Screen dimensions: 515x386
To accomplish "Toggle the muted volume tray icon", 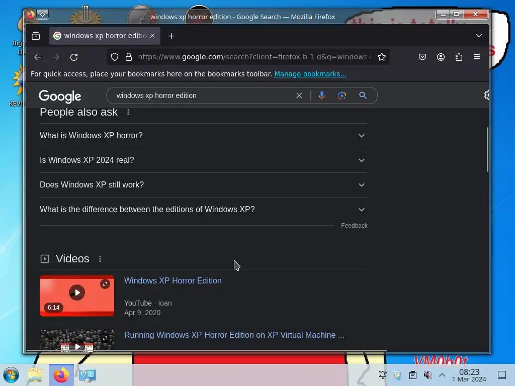I will tap(427, 375).
